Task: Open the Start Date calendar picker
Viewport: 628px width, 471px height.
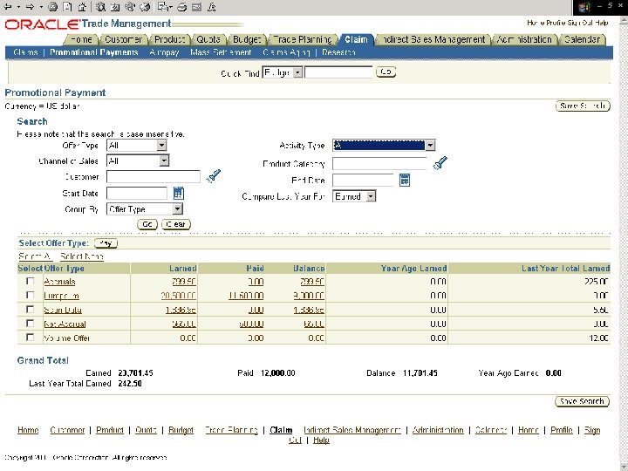Action: (x=179, y=194)
